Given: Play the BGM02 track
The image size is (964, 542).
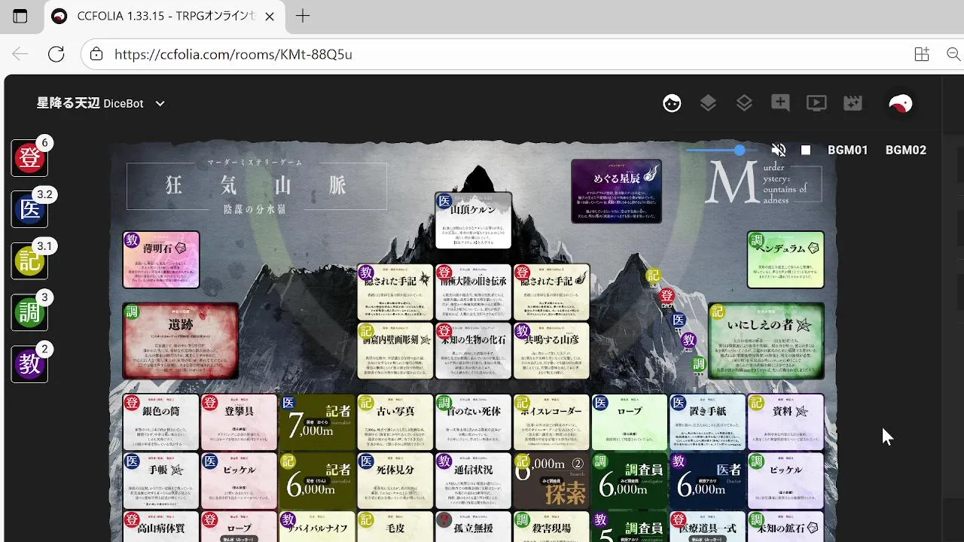Looking at the screenshot, I should [x=906, y=150].
